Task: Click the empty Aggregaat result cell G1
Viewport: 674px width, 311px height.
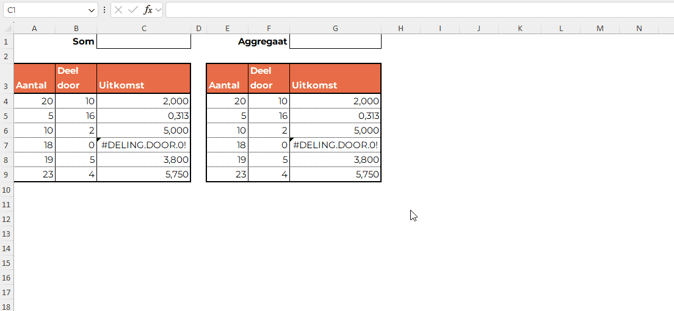Action: pos(335,41)
